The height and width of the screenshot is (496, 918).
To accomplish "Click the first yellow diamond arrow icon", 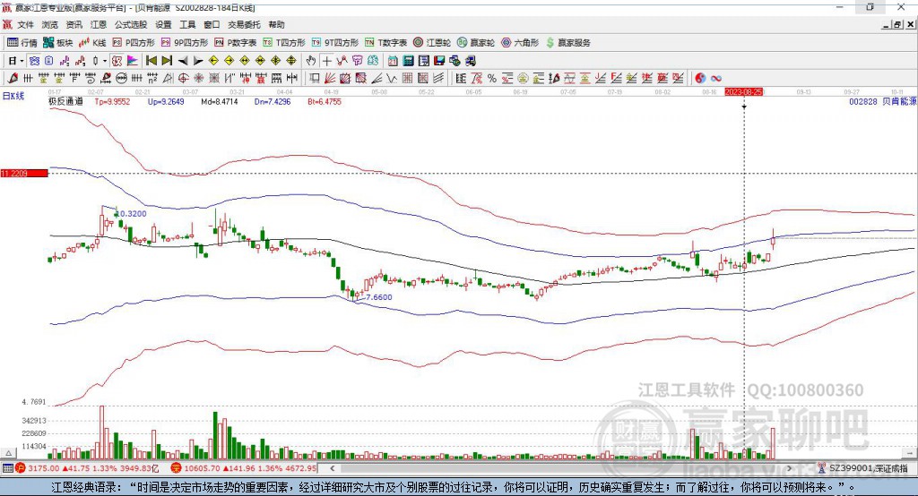I will click(213, 61).
